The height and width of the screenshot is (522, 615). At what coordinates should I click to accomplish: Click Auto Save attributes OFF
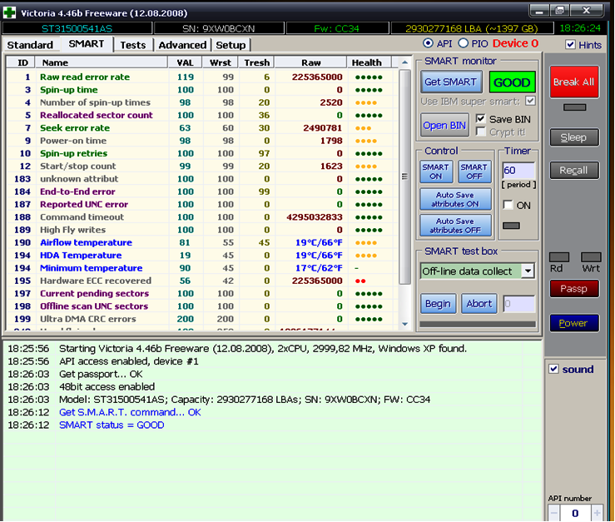(x=455, y=226)
